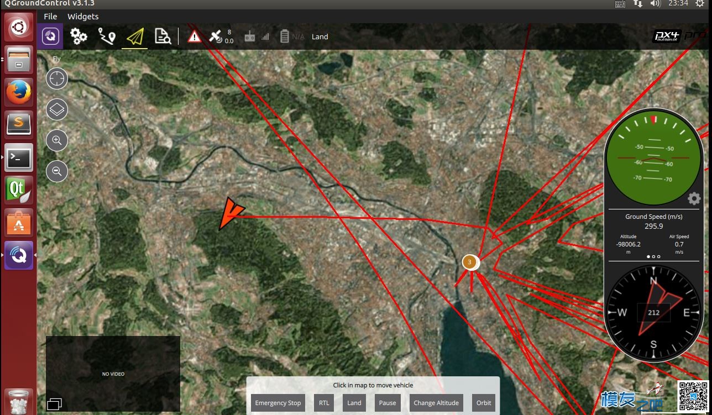
Task: Open GPS satellite status indicator
Action: (x=222, y=36)
